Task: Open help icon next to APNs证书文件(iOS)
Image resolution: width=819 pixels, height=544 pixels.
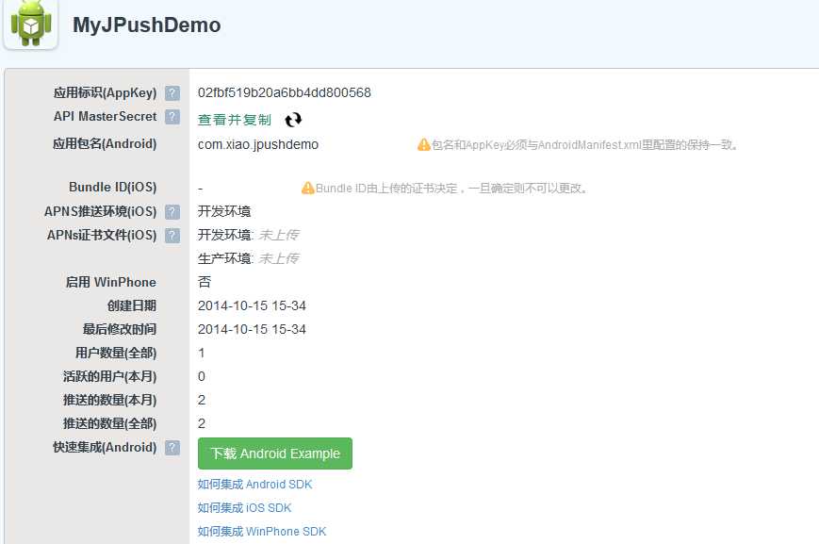Action: [172, 235]
